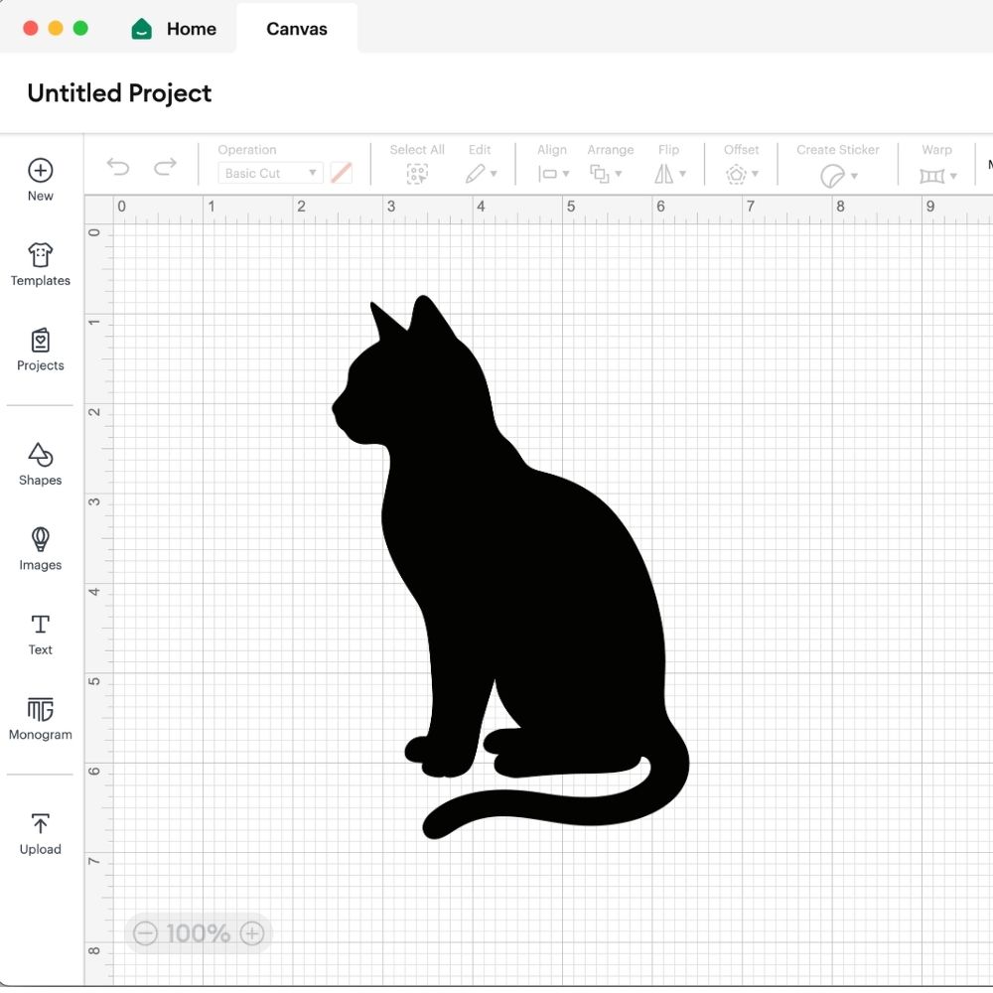Expand the Create Sticker dropdown arrow

854,176
